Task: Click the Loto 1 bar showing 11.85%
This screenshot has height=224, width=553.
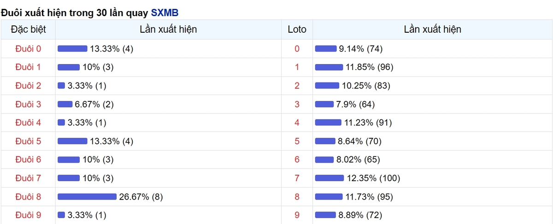Action: pyautogui.click(x=329, y=67)
